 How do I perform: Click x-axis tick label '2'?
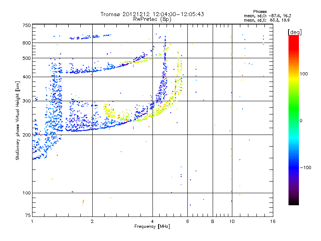[92, 221]
